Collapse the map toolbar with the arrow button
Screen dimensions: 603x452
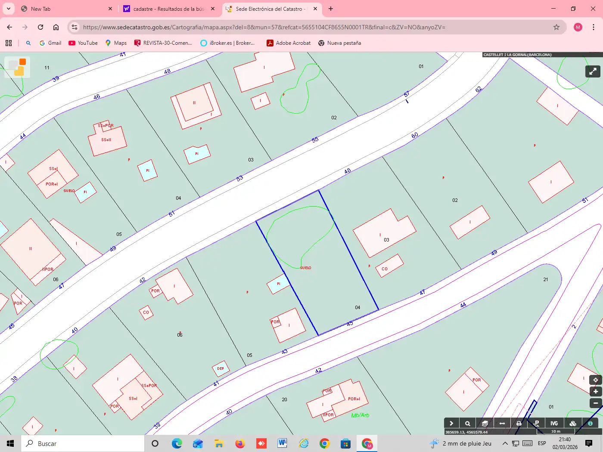pyautogui.click(x=451, y=424)
